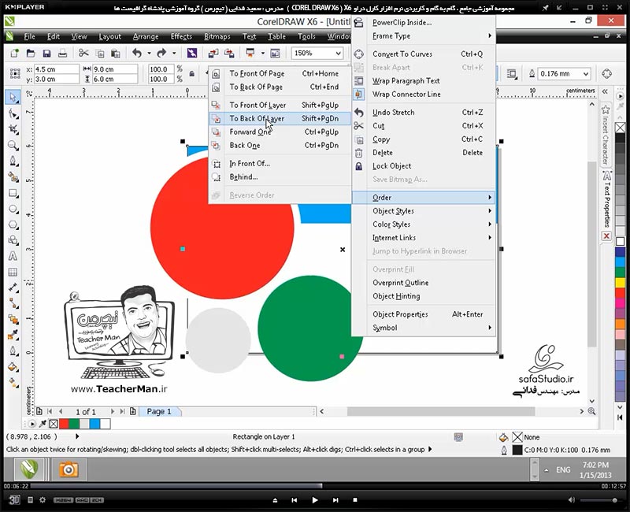Viewport: 630px width, 512px height.
Task: Expand the Symbol submenu
Action: click(x=490, y=328)
